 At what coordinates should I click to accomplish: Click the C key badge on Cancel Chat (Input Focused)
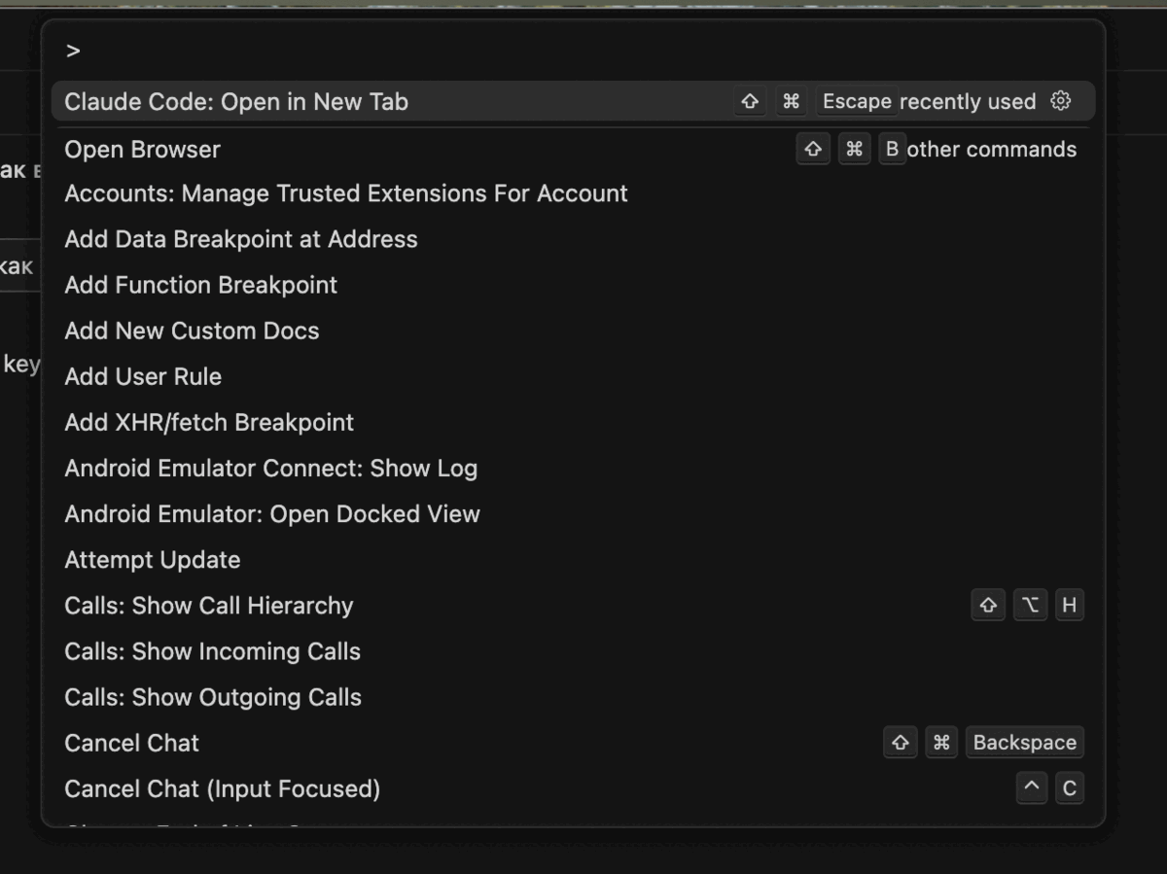1069,787
